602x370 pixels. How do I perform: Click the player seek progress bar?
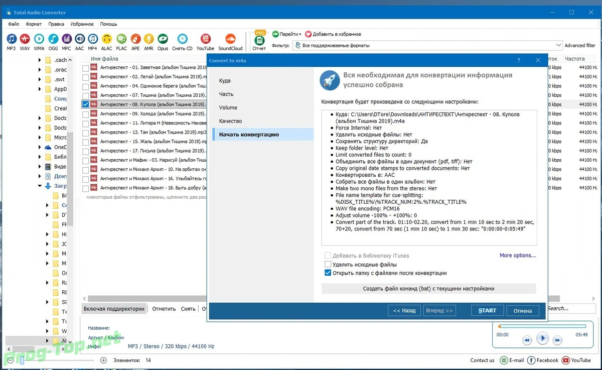click(541, 326)
